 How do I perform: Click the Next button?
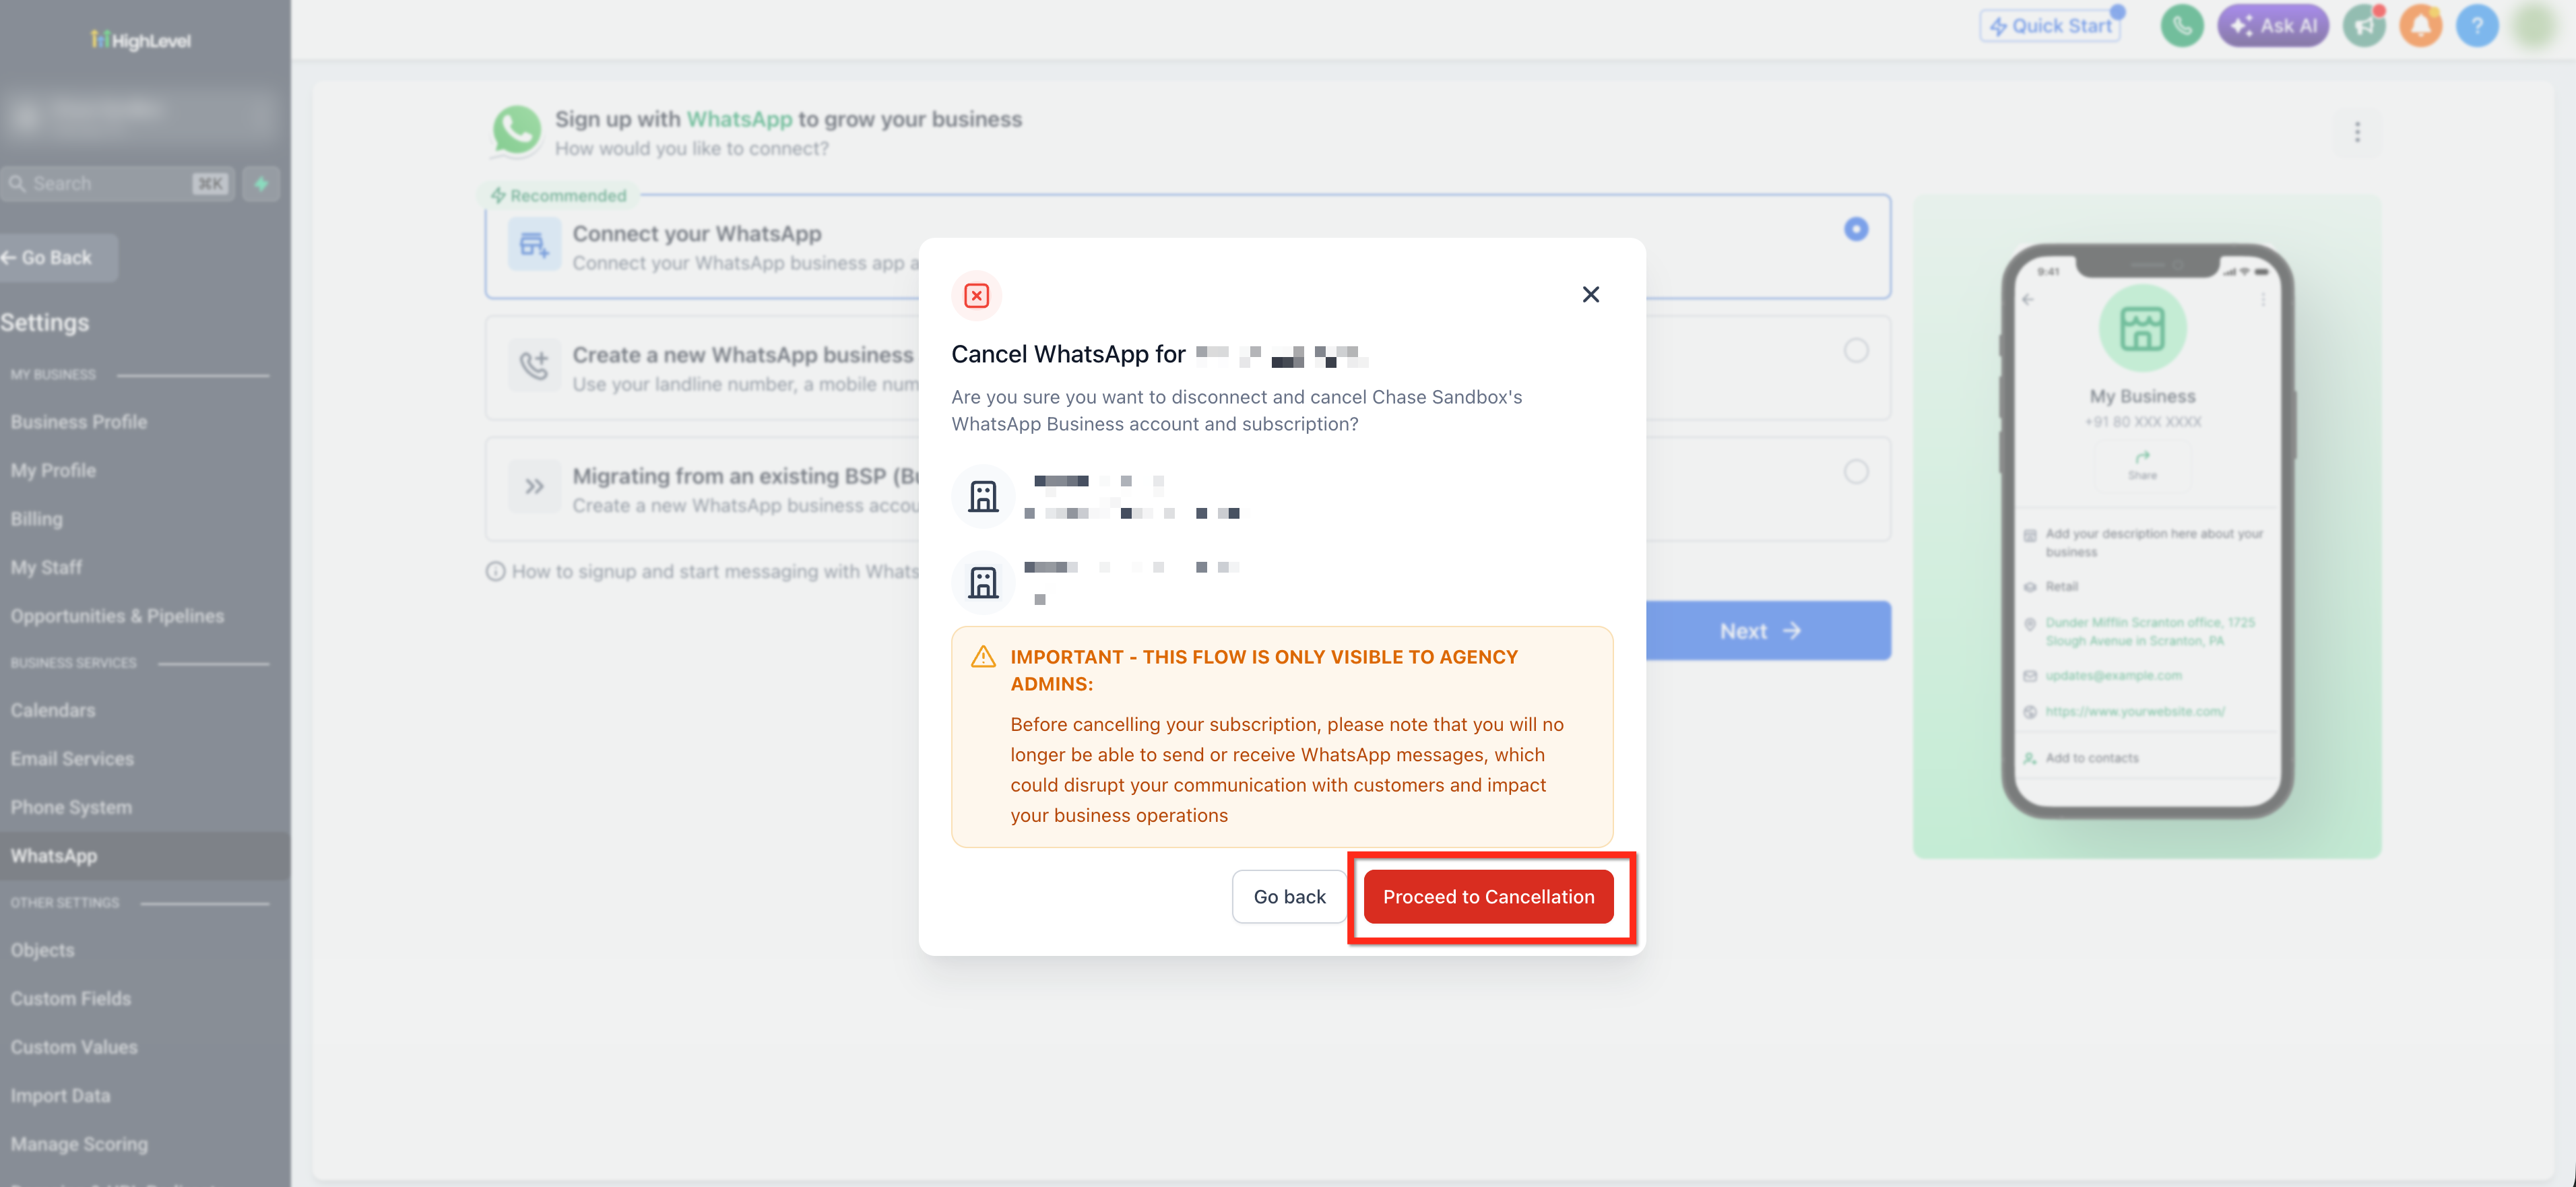tap(1768, 631)
